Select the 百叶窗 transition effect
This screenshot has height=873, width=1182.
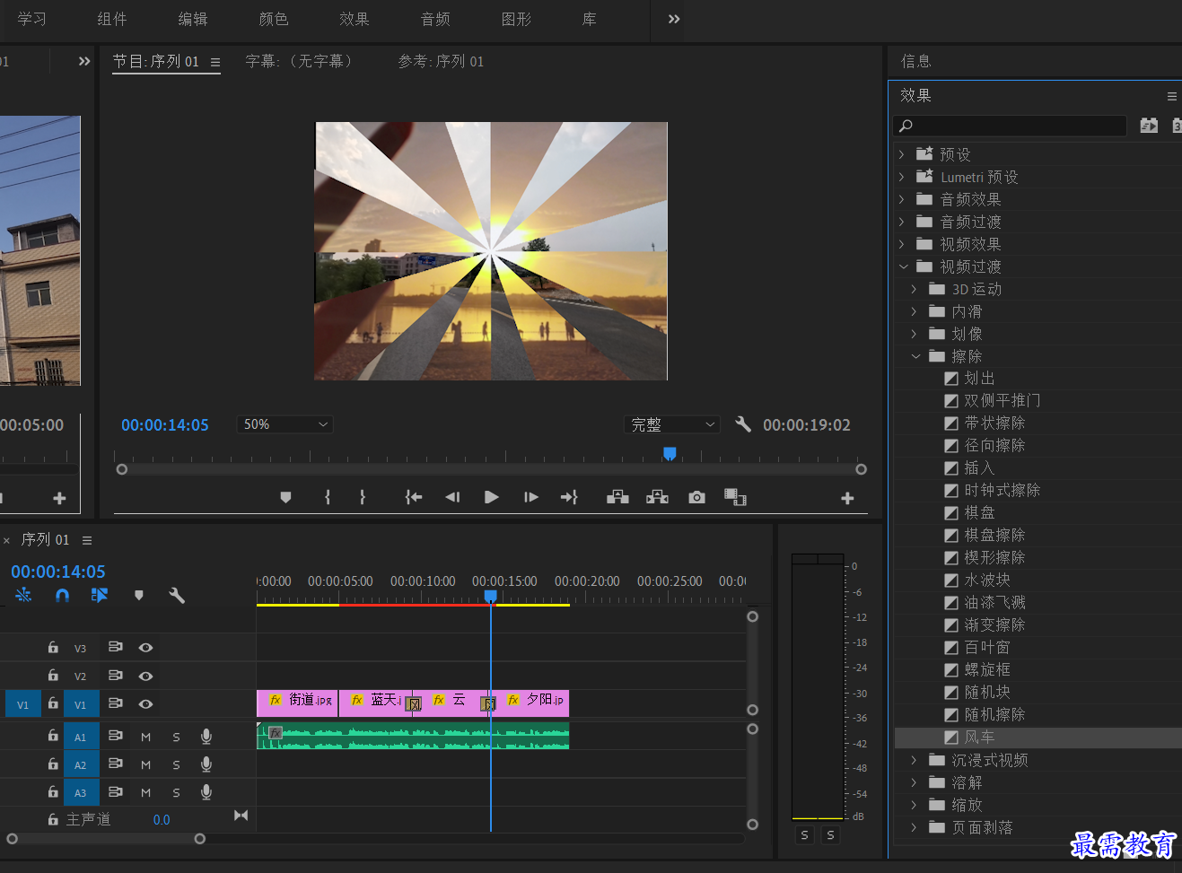pos(987,648)
